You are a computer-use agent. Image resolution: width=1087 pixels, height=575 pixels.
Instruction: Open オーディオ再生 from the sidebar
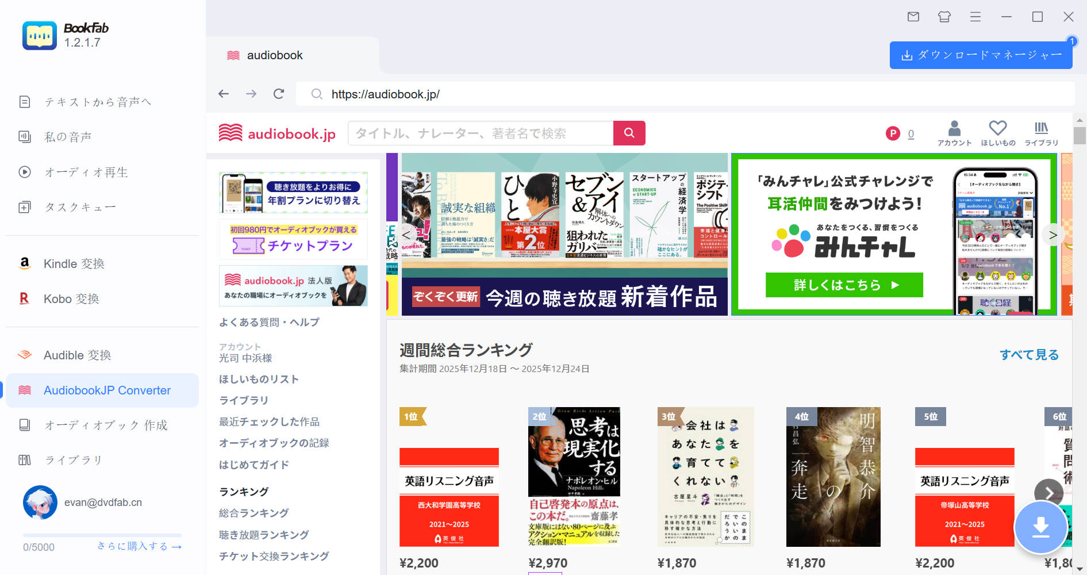(86, 171)
